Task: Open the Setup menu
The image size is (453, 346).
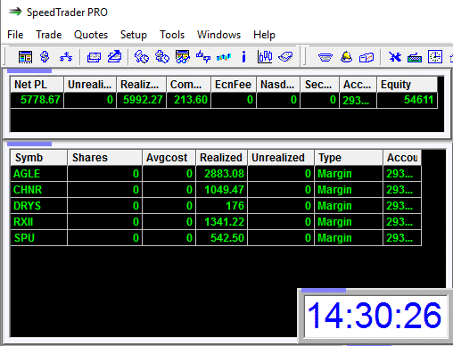Action: [134, 35]
